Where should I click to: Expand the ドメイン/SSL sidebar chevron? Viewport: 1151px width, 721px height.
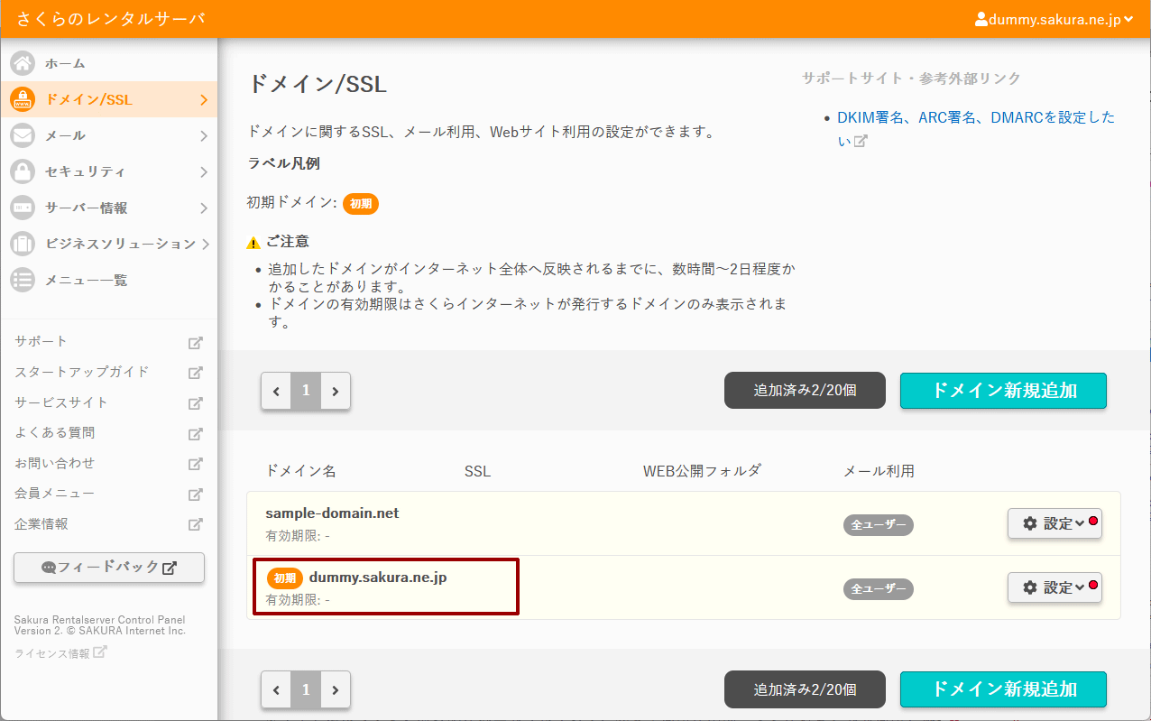tap(204, 99)
